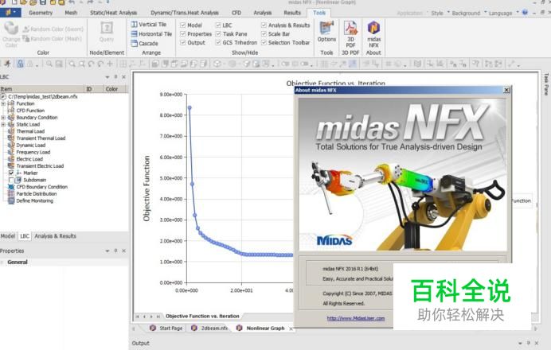Select the Analysis & Results panel tab
The width and height of the screenshot is (551, 350).
[x=55, y=236]
